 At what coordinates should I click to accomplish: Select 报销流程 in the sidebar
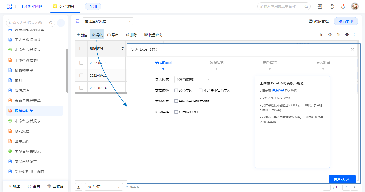pyautogui.click(x=22, y=131)
